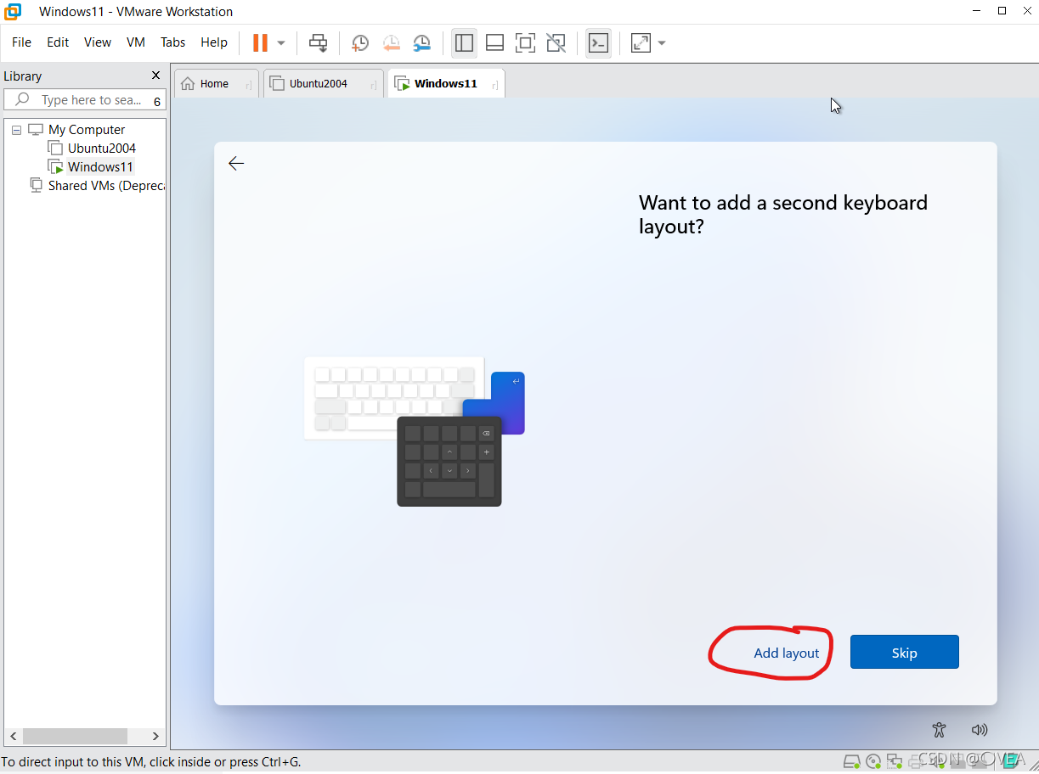Go back with the setup arrow
Screen dimensions: 1039x774
coord(236,164)
